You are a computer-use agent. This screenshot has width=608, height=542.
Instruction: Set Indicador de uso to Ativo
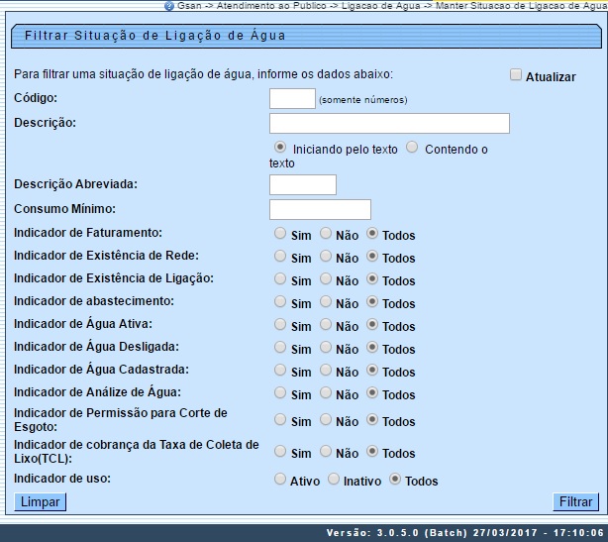tap(280, 480)
